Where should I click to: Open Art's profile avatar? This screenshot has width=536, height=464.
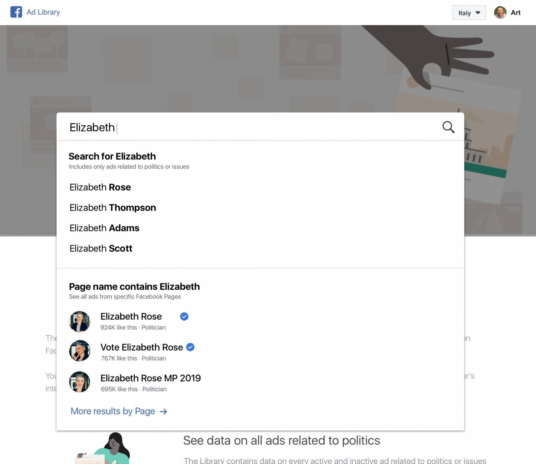pos(500,13)
